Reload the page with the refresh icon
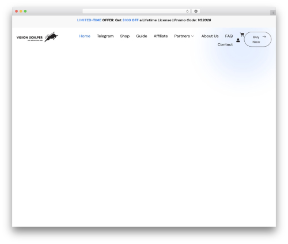The width and height of the screenshot is (288, 244). click(187, 12)
